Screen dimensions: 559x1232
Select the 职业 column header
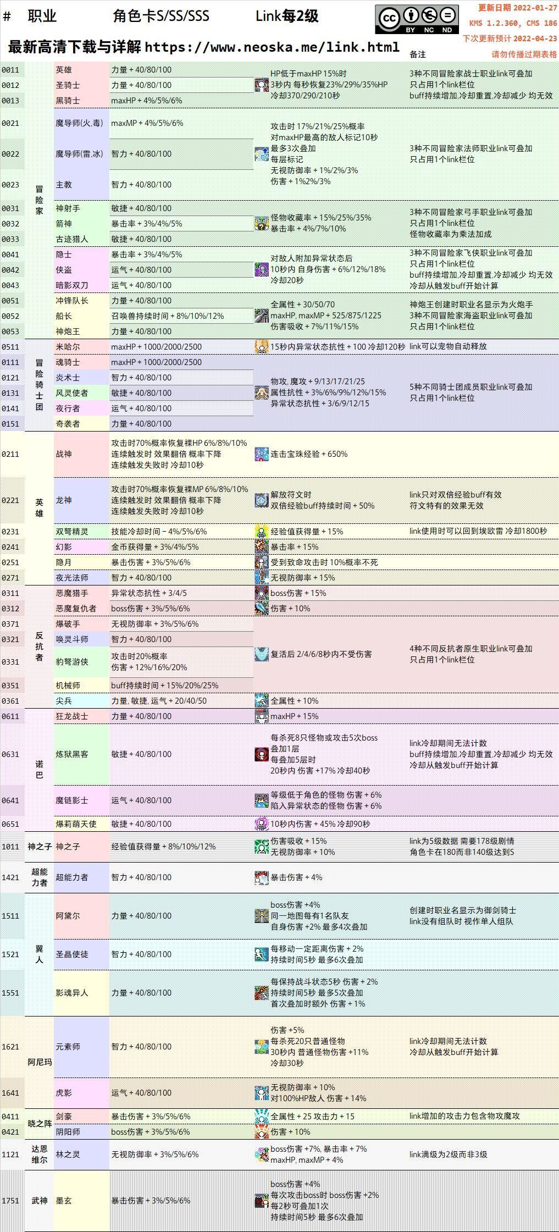(42, 16)
